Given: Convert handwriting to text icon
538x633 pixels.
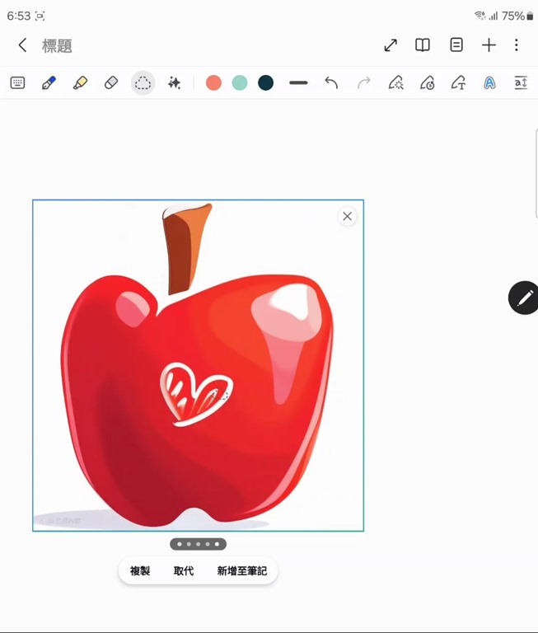Looking at the screenshot, I should click(458, 82).
